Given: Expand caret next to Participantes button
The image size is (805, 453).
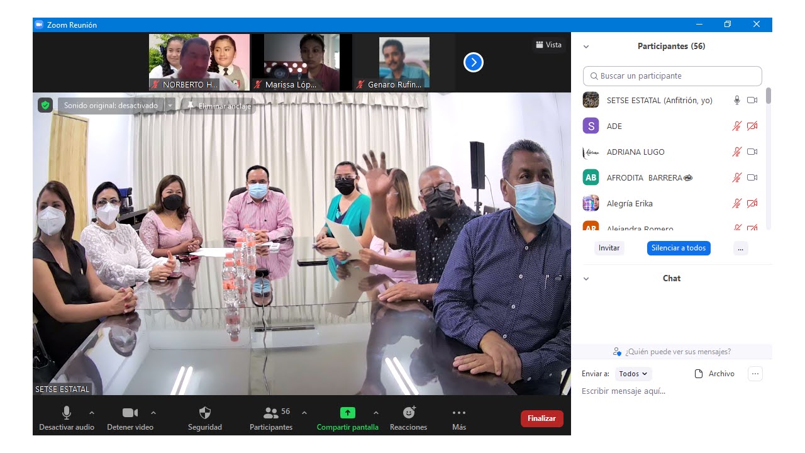Looking at the screenshot, I should [x=304, y=413].
